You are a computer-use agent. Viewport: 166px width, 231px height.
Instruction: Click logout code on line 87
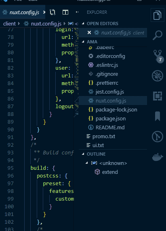65,106
